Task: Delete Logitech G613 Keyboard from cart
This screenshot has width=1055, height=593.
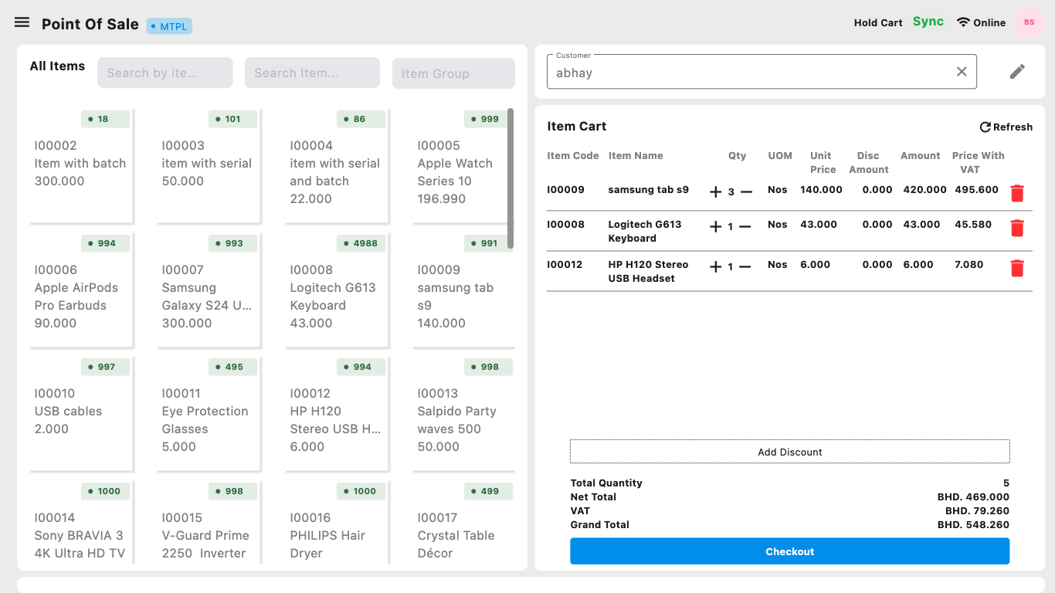Action: click(x=1017, y=228)
